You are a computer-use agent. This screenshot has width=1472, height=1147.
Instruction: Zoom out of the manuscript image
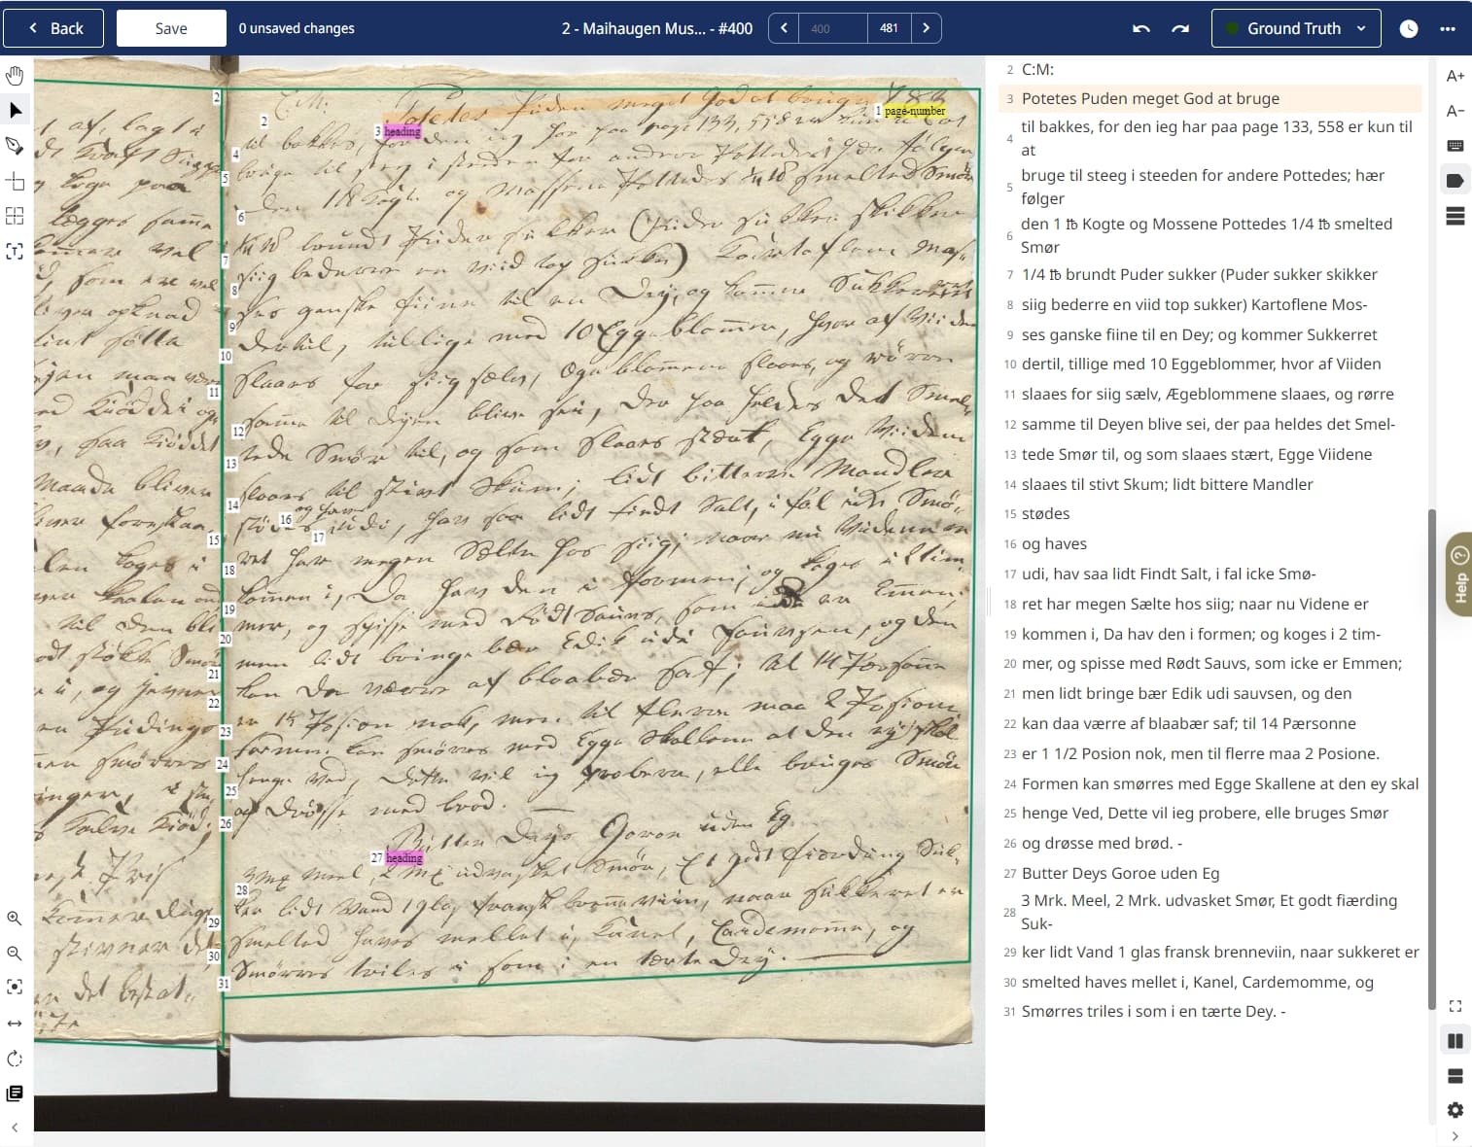click(x=15, y=954)
